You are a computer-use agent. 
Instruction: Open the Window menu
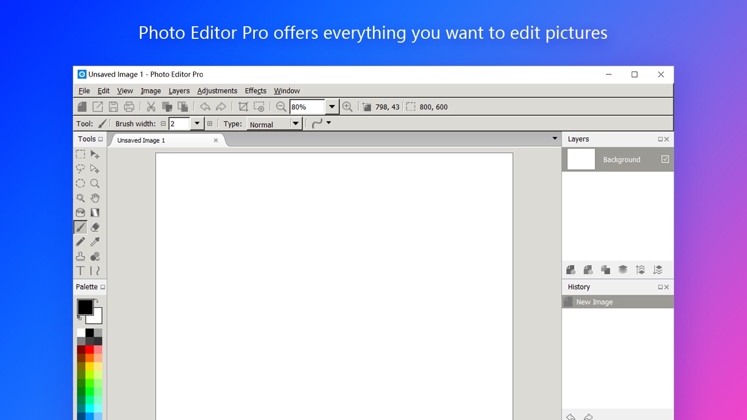click(x=287, y=91)
